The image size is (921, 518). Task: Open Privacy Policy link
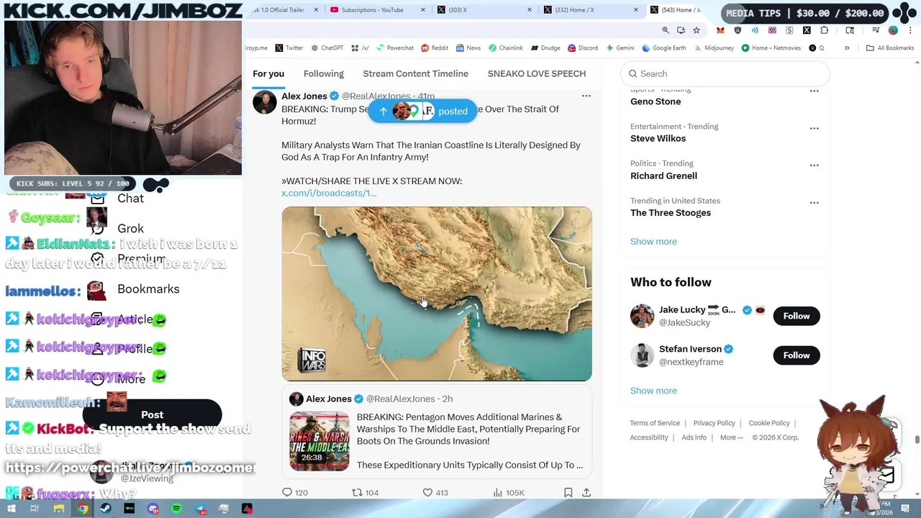(714, 423)
